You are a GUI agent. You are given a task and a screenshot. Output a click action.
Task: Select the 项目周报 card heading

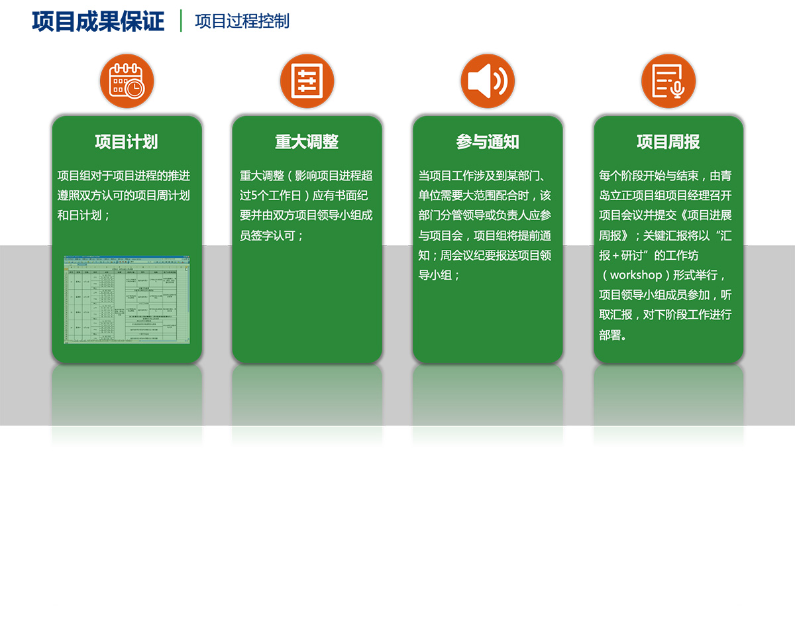(x=668, y=142)
